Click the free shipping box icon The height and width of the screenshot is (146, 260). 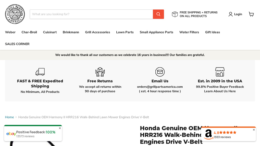click(x=175, y=14)
